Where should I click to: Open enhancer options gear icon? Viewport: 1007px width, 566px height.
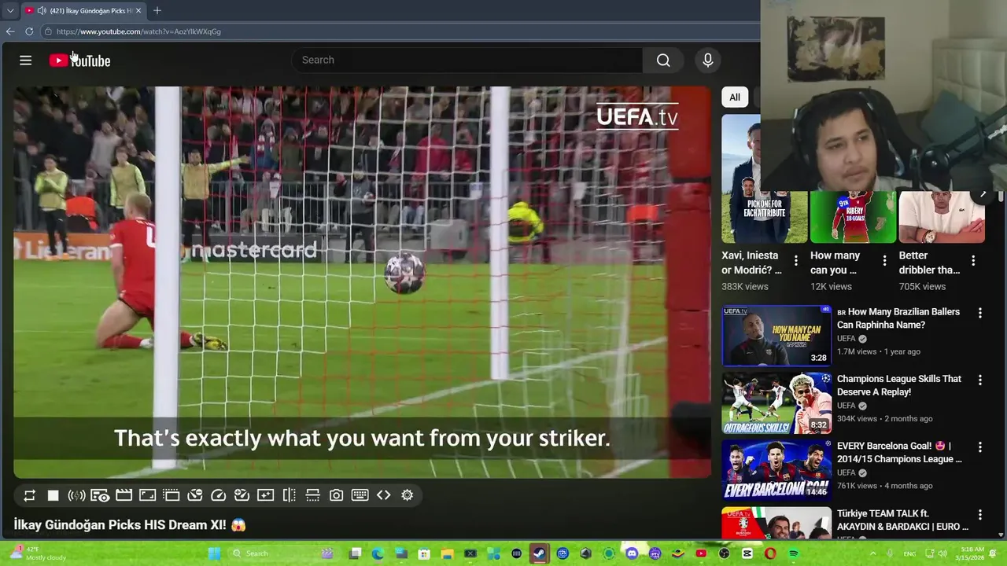pos(408,495)
